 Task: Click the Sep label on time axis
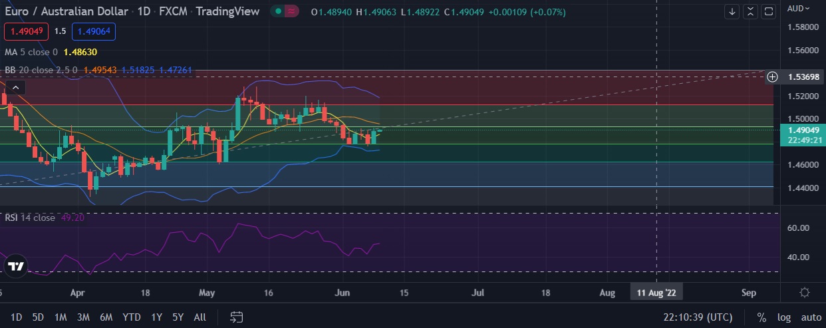point(749,292)
